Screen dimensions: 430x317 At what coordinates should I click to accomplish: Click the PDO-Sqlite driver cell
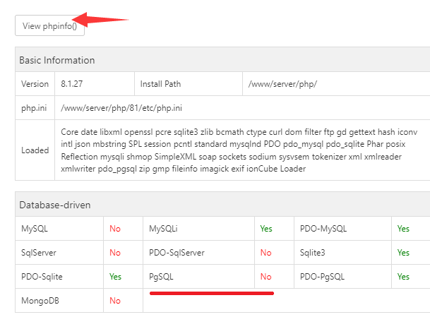click(x=42, y=277)
